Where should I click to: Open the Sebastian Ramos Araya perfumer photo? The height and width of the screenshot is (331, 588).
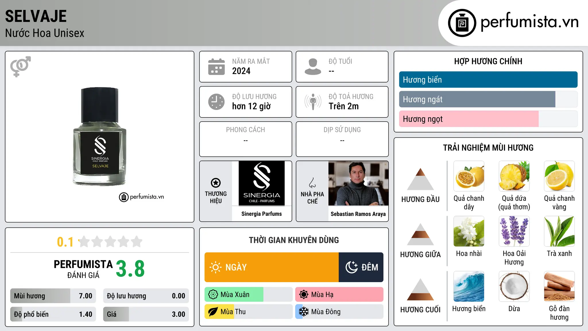pyautogui.click(x=358, y=183)
